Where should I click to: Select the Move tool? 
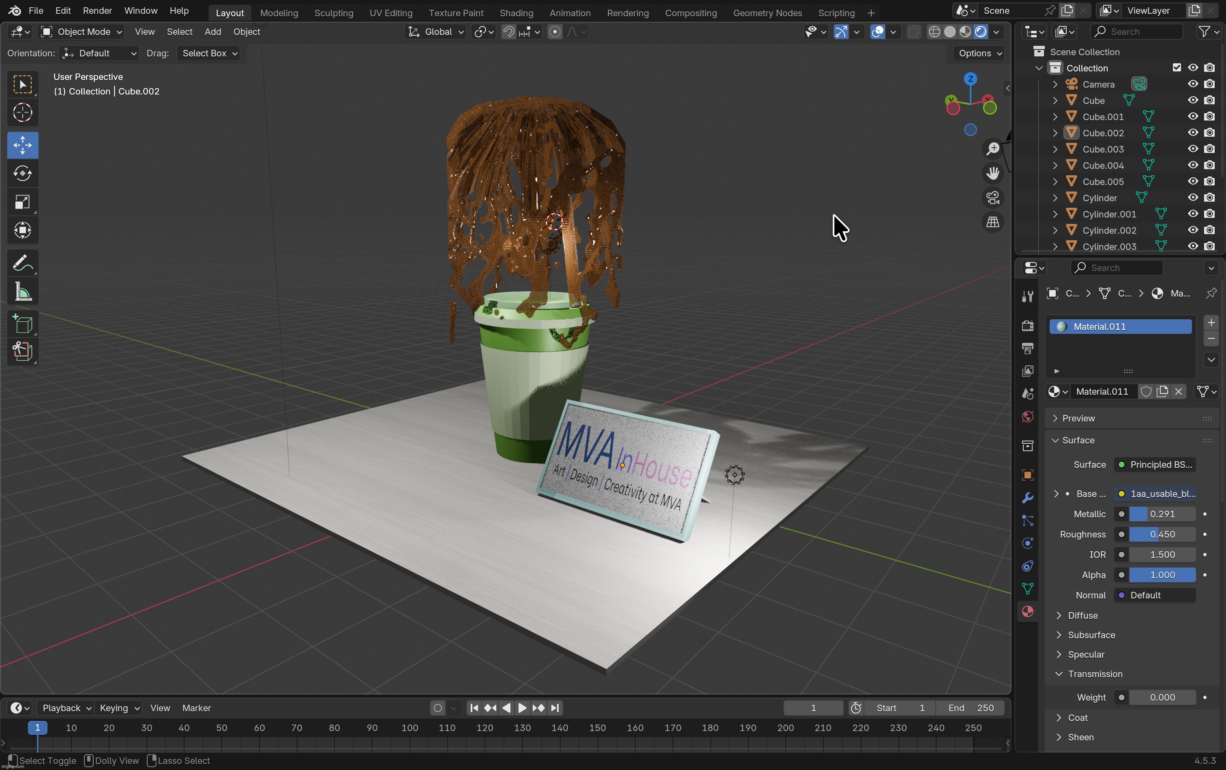(x=22, y=145)
